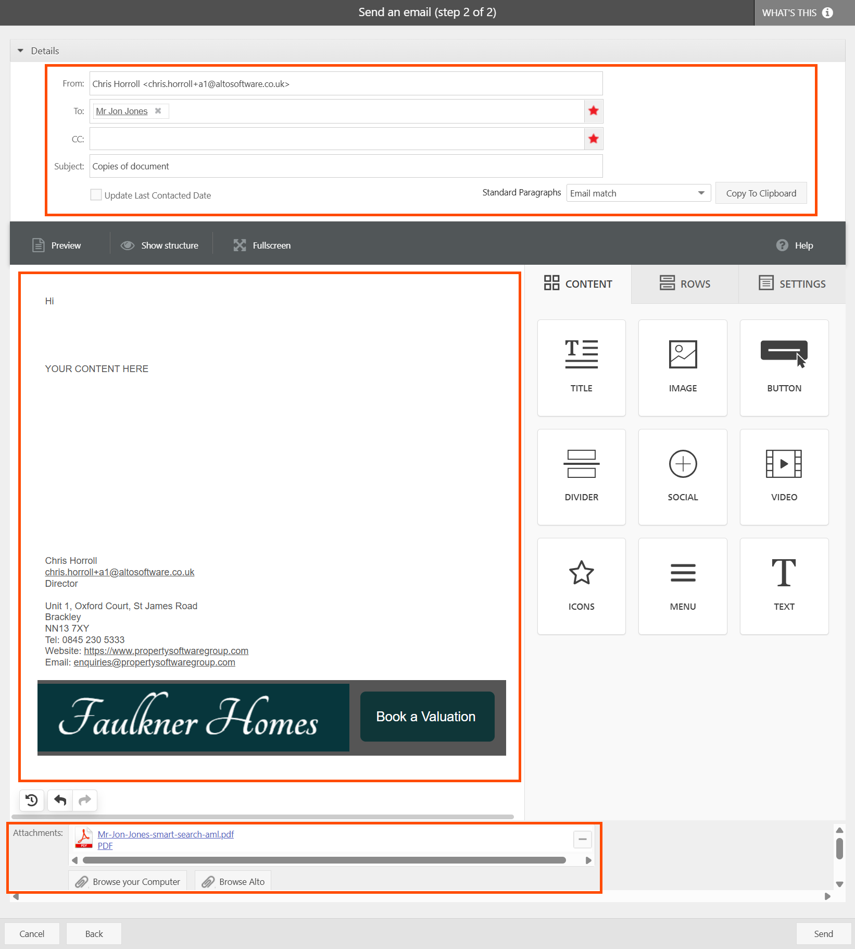The image size is (855, 949).
Task: Add a Social content block
Action: click(683, 477)
